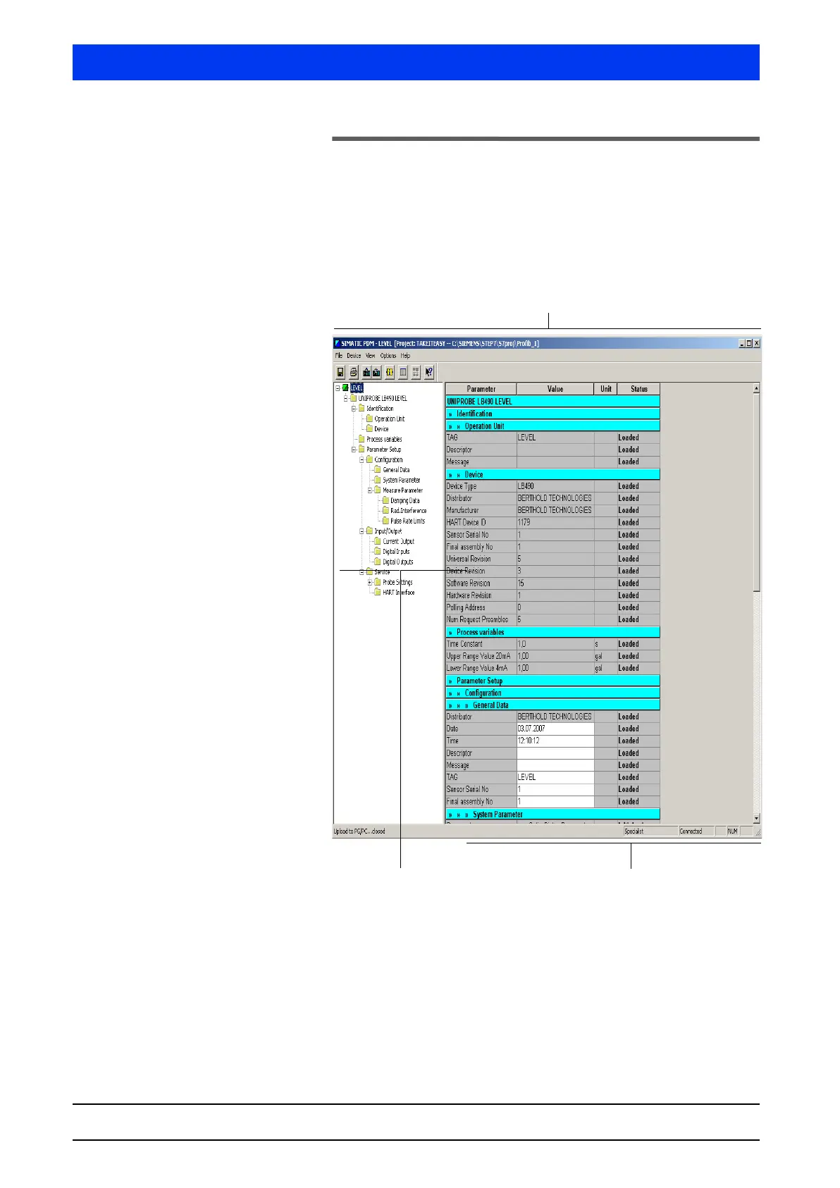The width and height of the screenshot is (840, 1188).
Task: Click the Device Type value LB490
Action: click(555, 486)
